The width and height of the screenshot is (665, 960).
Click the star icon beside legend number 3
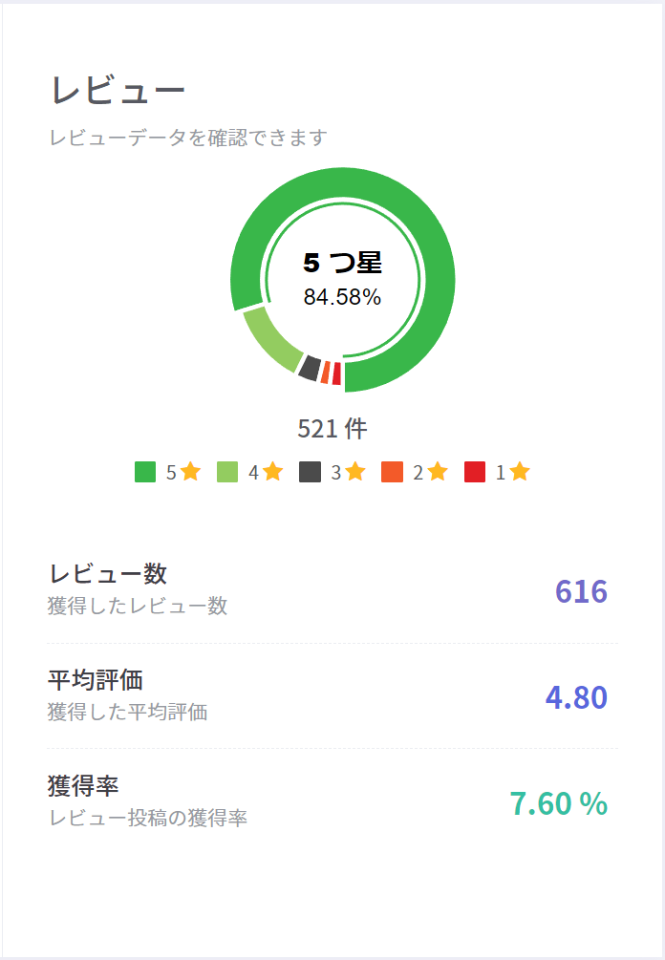(355, 471)
